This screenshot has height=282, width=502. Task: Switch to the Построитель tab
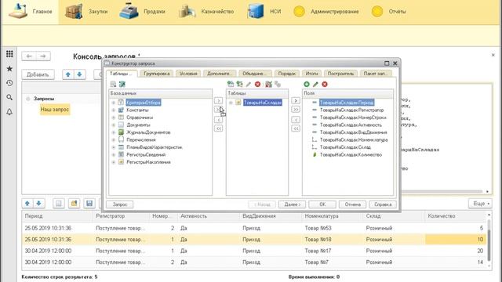[340, 74]
